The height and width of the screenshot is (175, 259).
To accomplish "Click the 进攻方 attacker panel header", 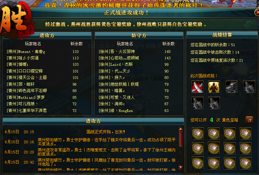I will pyautogui.click(x=47, y=35).
